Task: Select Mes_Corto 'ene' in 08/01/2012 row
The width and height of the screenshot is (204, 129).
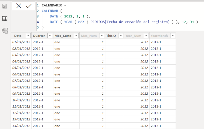Action: point(66,87)
